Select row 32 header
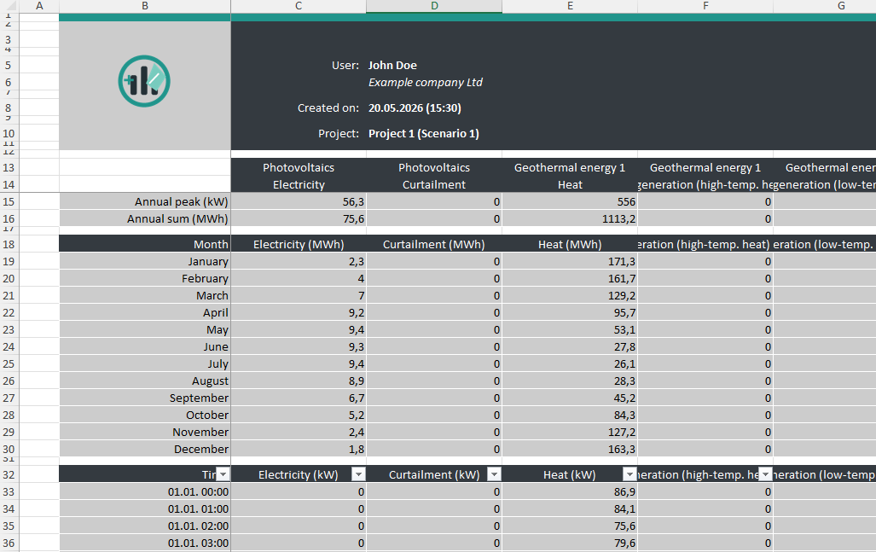The image size is (876, 552). coord(9,474)
